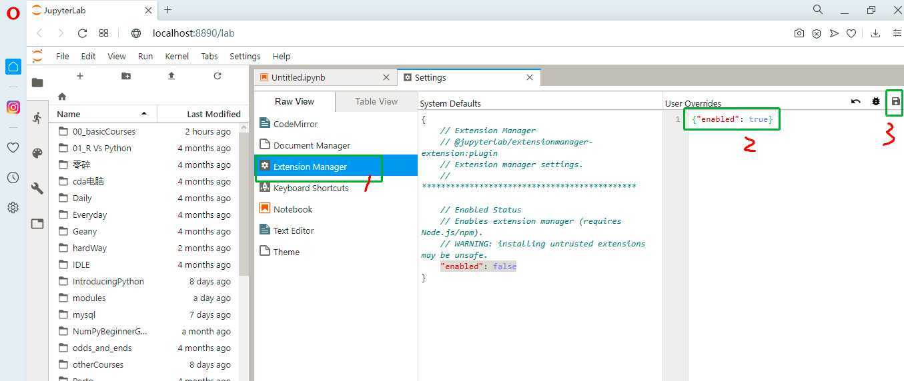Open the Speed Dial grid button
904x381 pixels.
coord(103,33)
